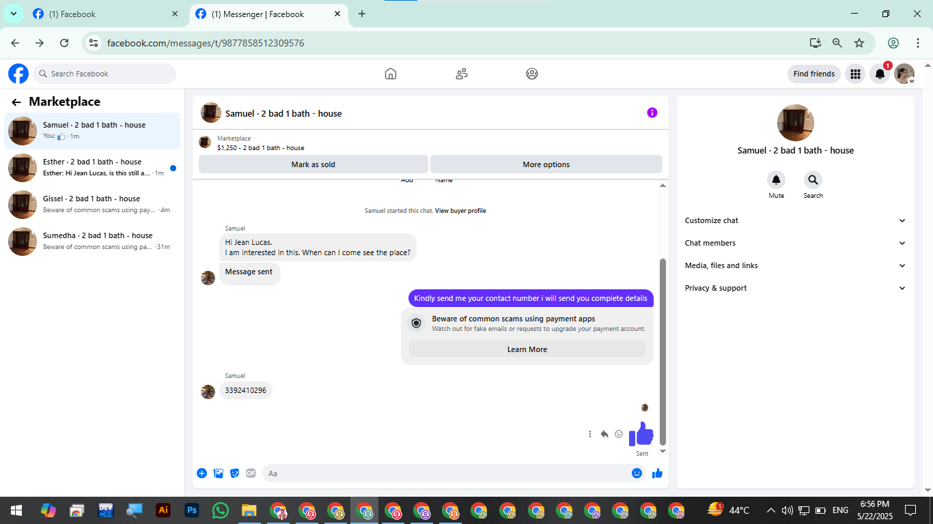Open the Windows Start menu
The height and width of the screenshot is (524, 933).
[16, 510]
